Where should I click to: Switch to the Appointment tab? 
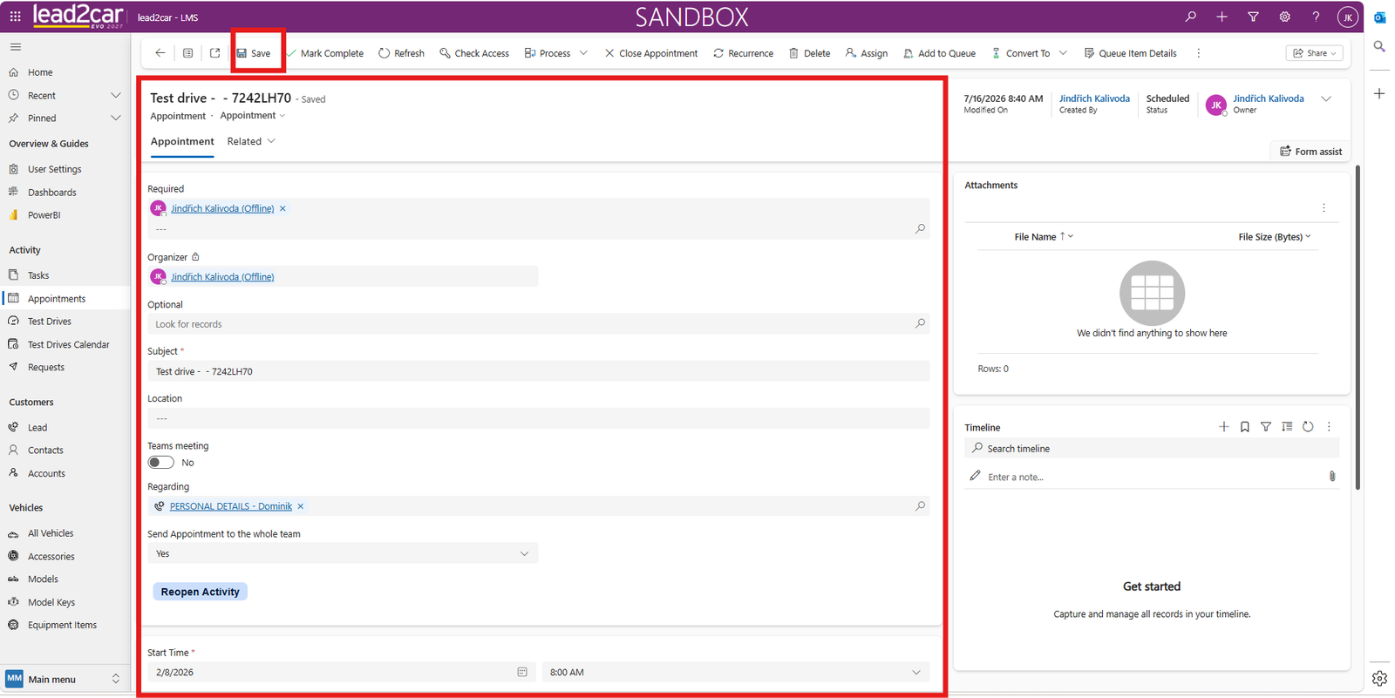(182, 141)
